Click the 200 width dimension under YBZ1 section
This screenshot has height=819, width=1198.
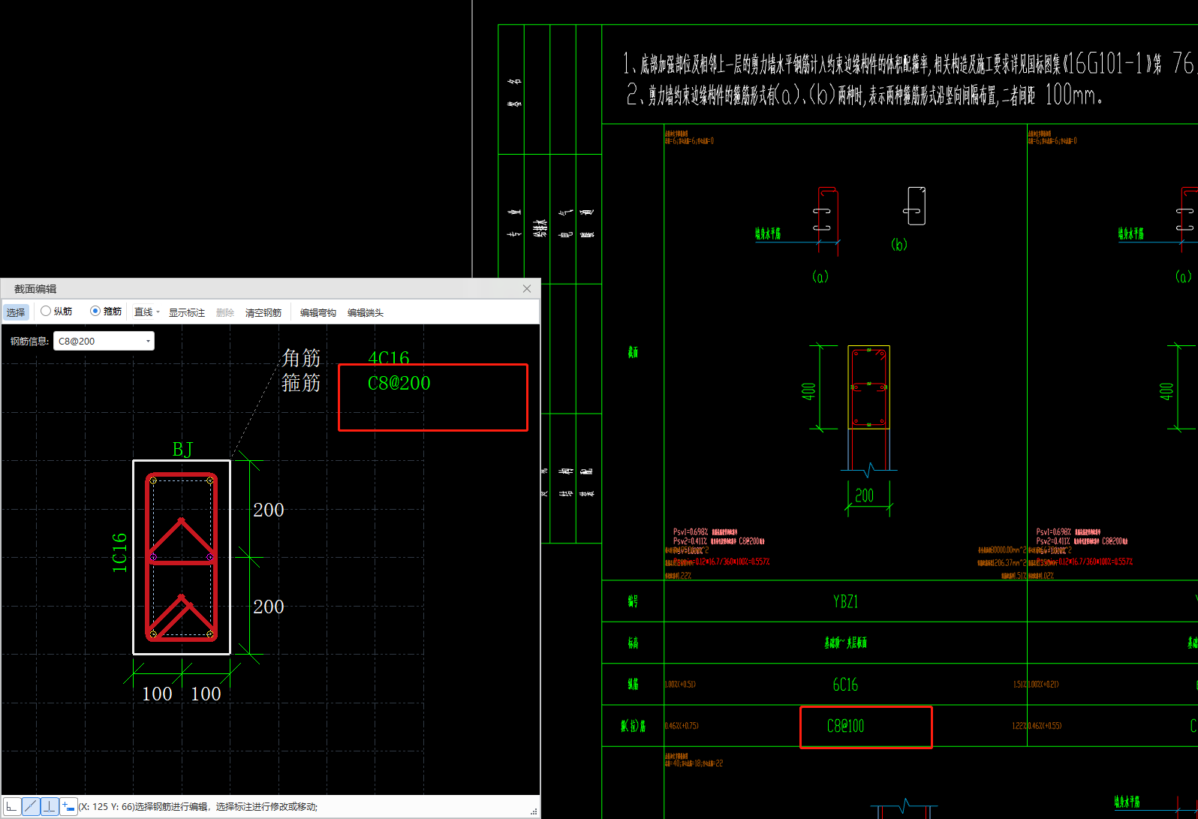[x=865, y=495]
